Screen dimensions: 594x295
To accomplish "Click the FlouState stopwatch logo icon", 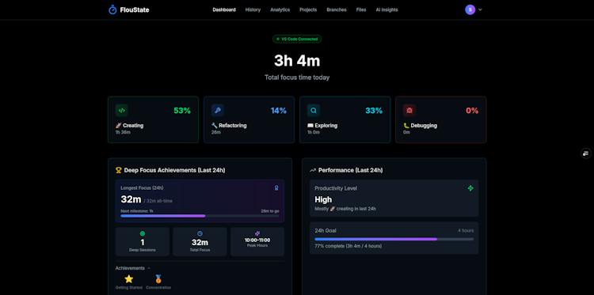I will pos(112,9).
